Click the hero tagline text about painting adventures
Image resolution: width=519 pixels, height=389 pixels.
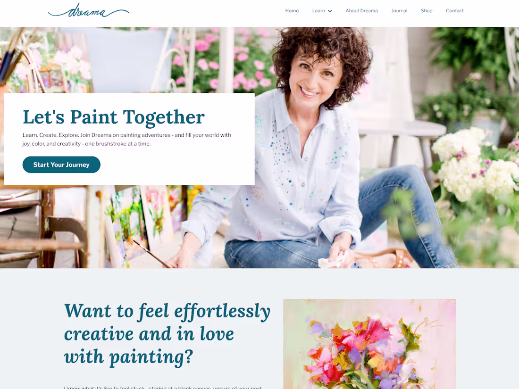pyautogui.click(x=127, y=139)
